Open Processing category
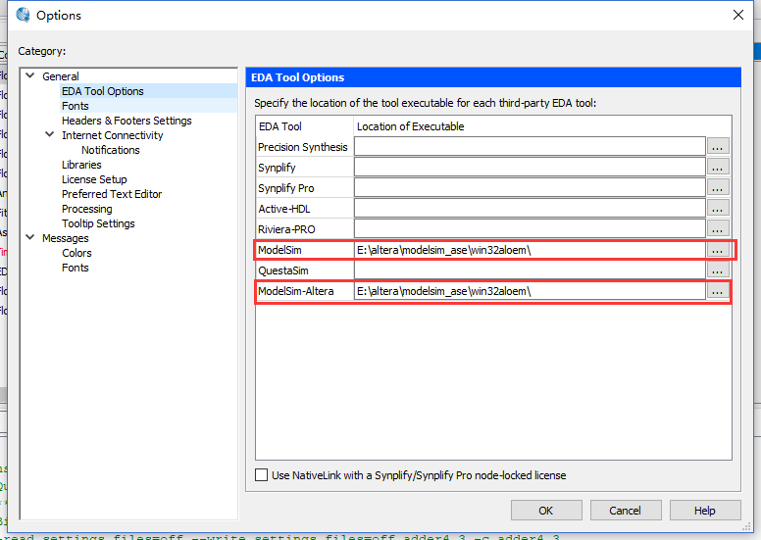Image resolution: width=761 pixels, height=540 pixels. coord(87,209)
